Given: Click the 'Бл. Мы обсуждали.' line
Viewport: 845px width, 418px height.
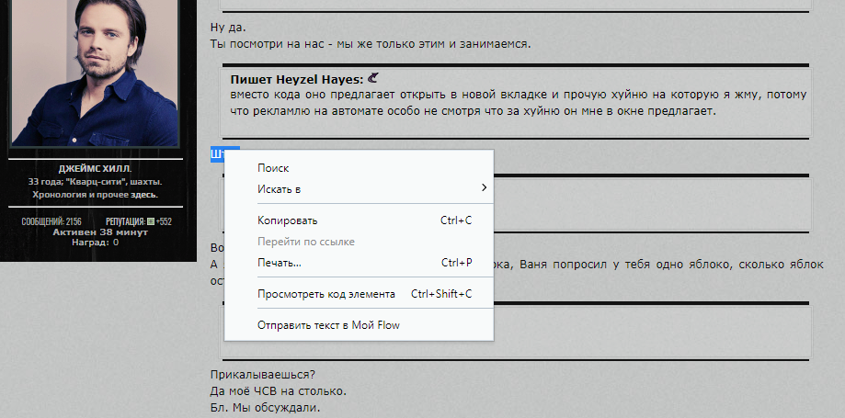Looking at the screenshot, I should tap(265, 408).
